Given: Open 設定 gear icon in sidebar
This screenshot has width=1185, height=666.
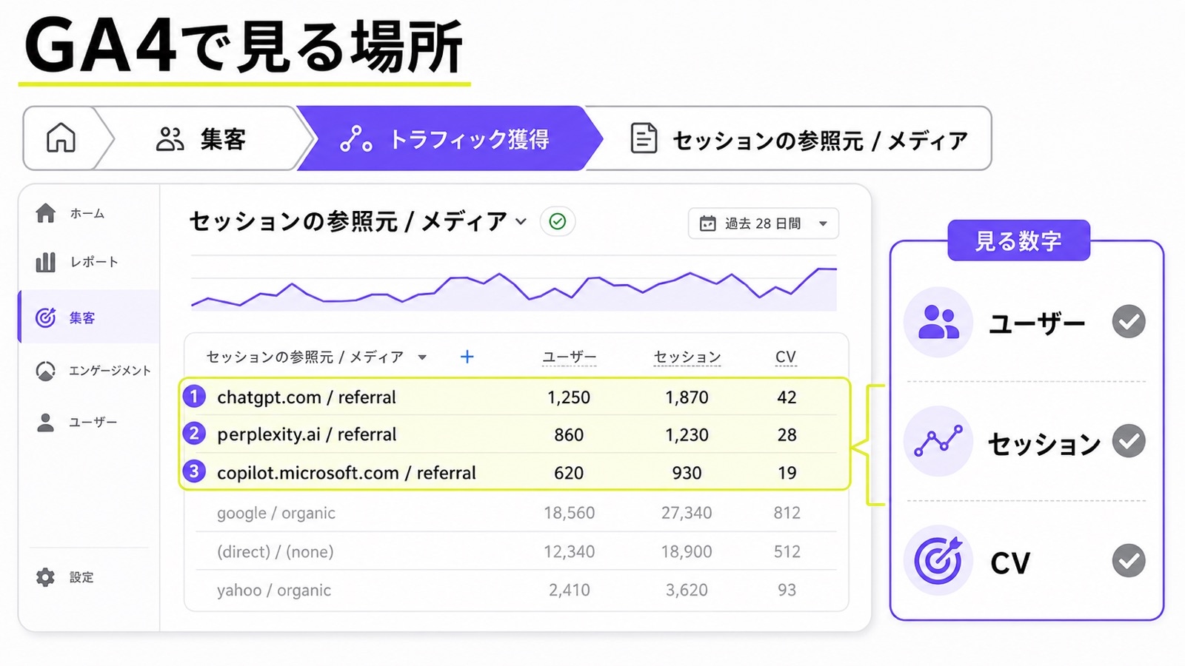Looking at the screenshot, I should click(x=45, y=577).
